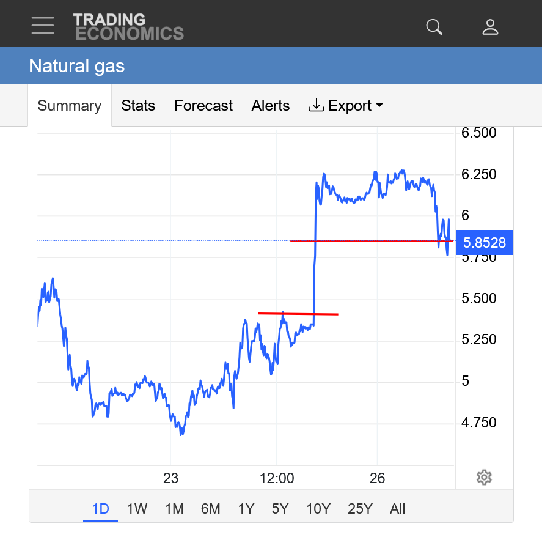Pick the 5Y time range
542x551 pixels.
point(280,509)
